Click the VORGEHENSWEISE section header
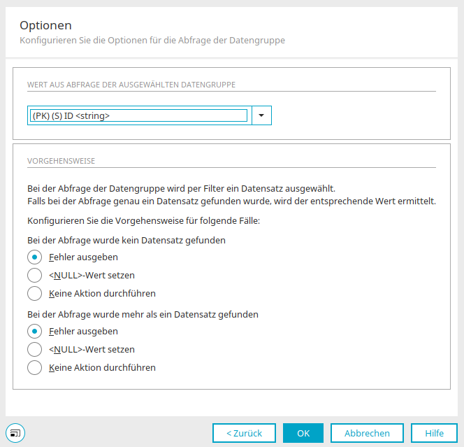The image size is (464, 447). coord(61,161)
